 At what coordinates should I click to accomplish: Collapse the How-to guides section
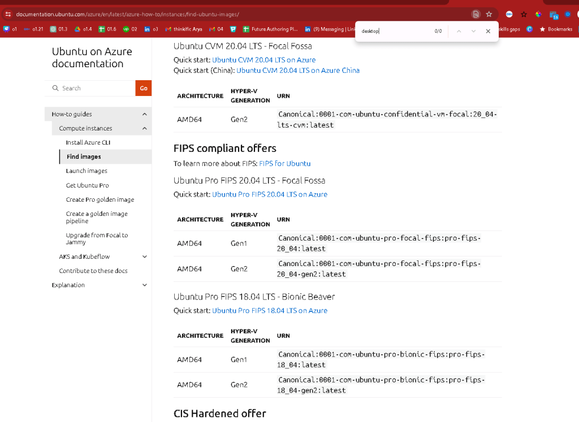click(x=145, y=114)
